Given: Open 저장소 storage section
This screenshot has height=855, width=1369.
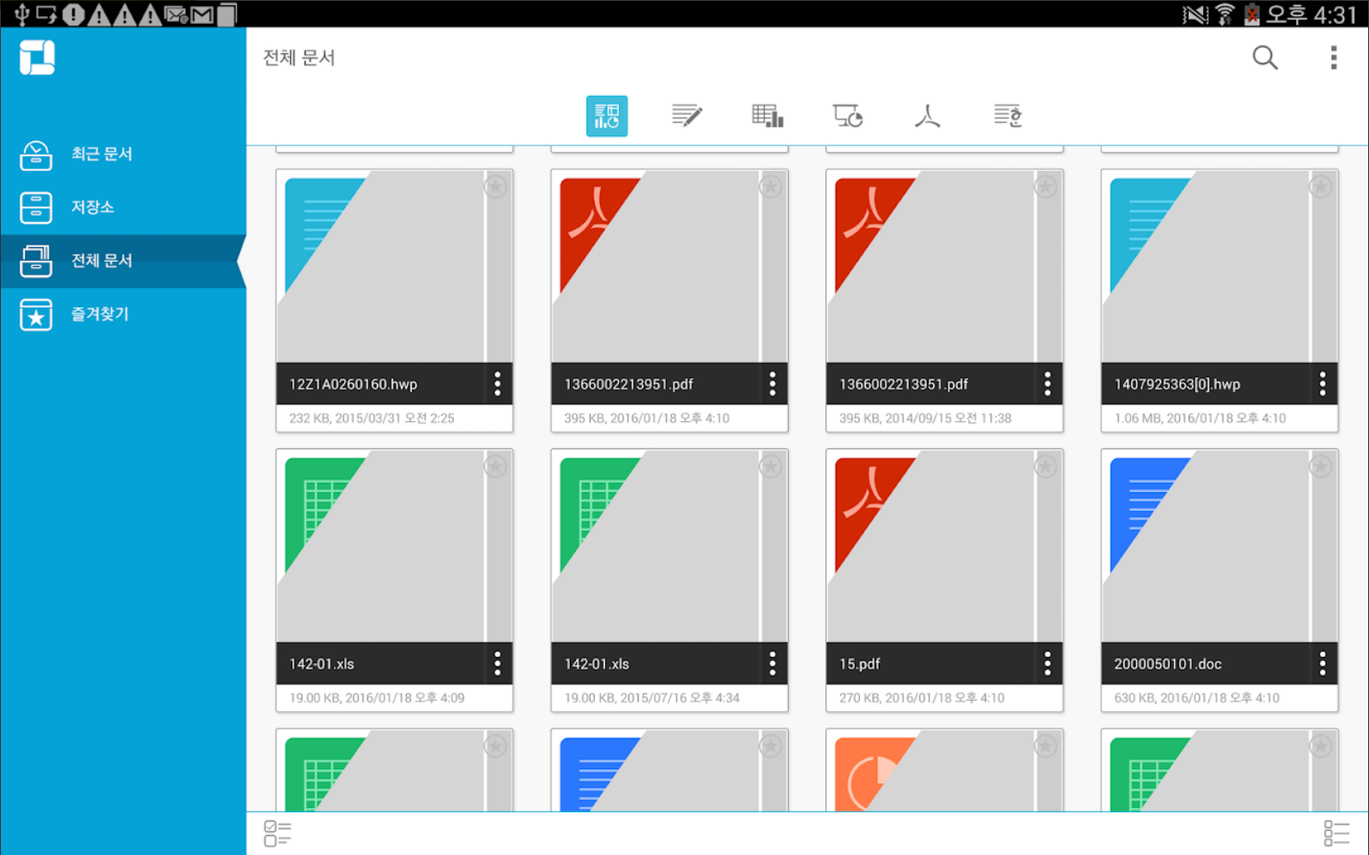Looking at the screenshot, I should 123,208.
